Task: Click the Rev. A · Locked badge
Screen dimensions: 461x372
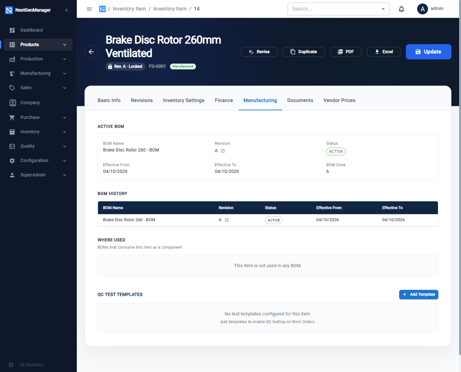Action: [x=125, y=66]
